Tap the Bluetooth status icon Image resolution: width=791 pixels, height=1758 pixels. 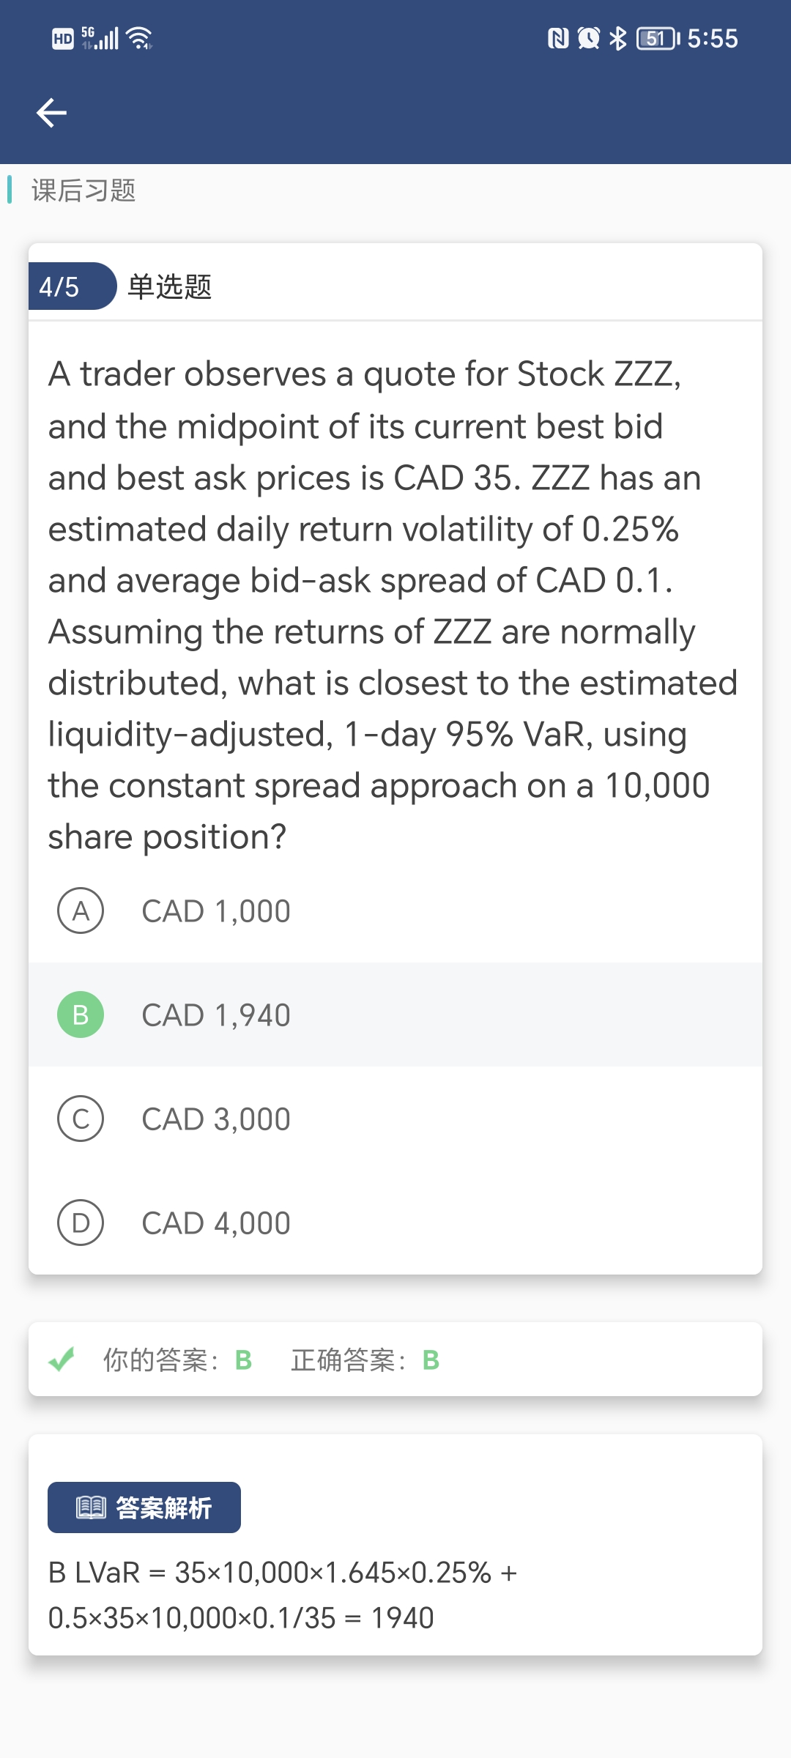[x=618, y=38]
